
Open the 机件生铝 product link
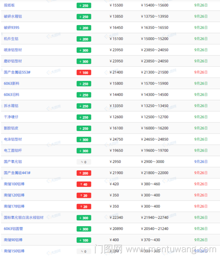pos(11,39)
